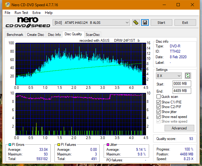Close the Nero CD-DVD Speed window
Screen dimensions: 202x166
(192, 5)
